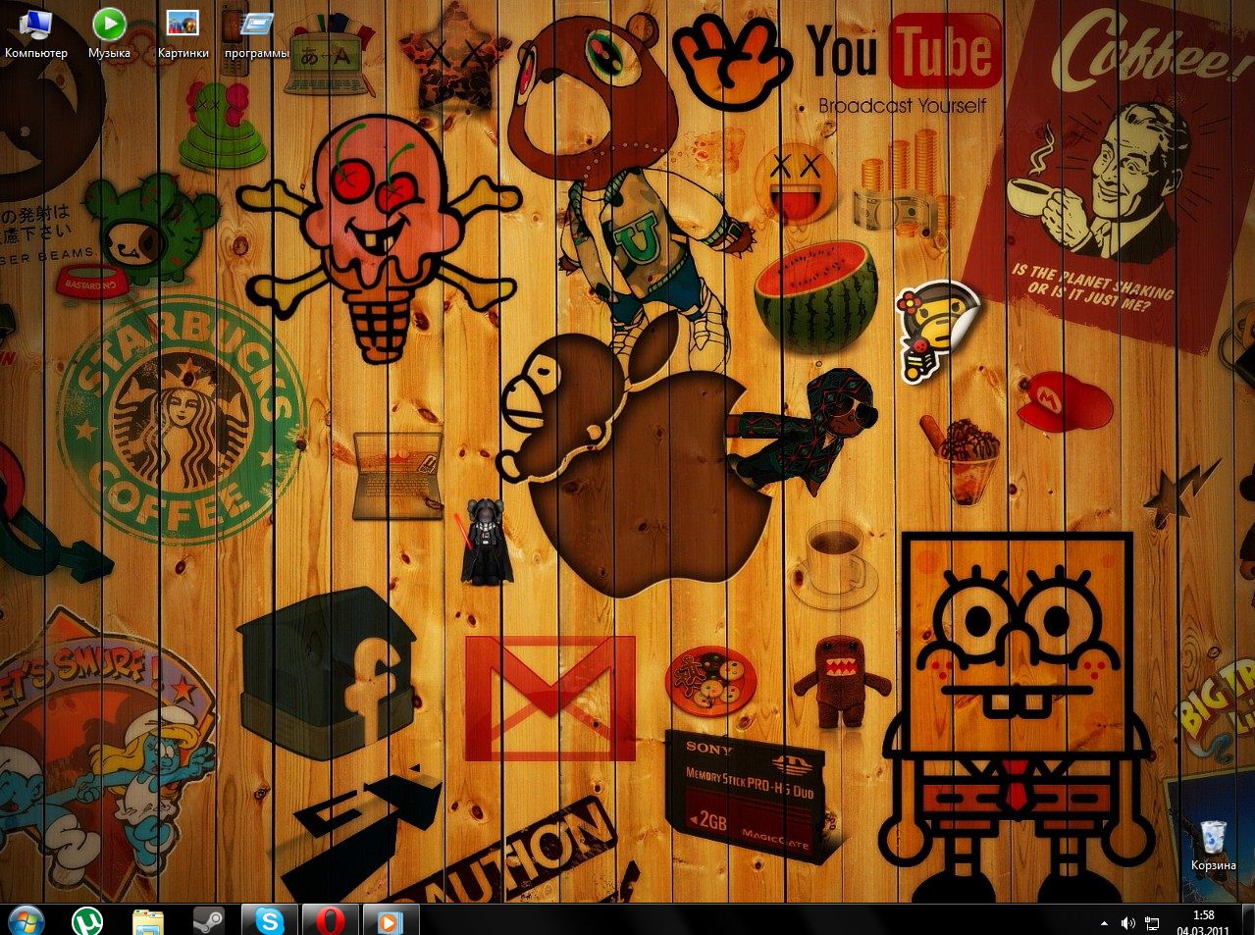Click the network connection tray icon
Image resolution: width=1255 pixels, height=935 pixels.
(1150, 923)
